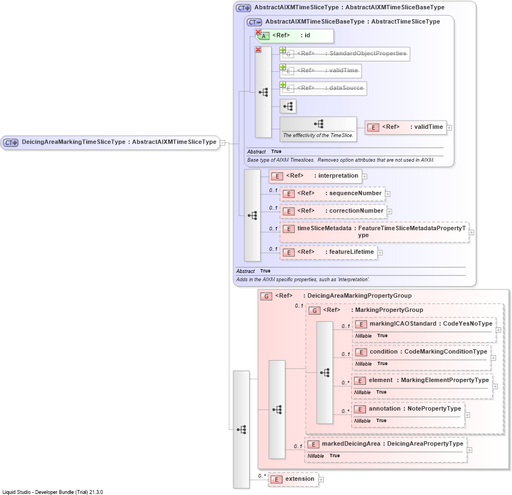Expand the extension element
The width and height of the screenshot is (512, 495).
click(x=322, y=480)
